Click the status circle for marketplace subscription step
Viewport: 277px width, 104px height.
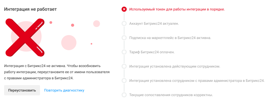coord(124,38)
